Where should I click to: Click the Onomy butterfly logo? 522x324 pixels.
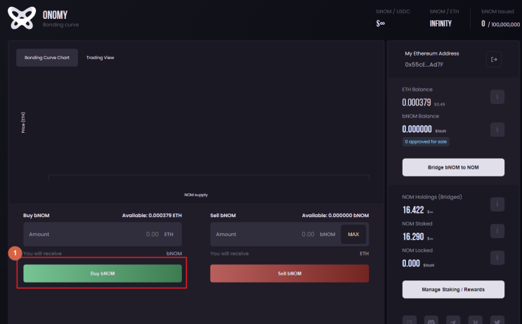point(21,18)
